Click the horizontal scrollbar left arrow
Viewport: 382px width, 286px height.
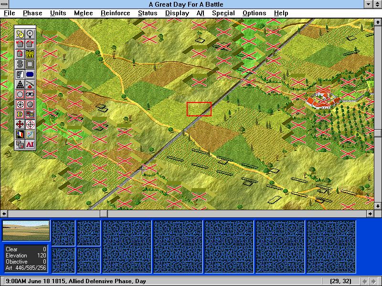[x=4, y=214]
